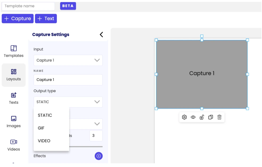The height and width of the screenshot is (167, 262).
Task: Add a new Text element
Action: click(46, 18)
